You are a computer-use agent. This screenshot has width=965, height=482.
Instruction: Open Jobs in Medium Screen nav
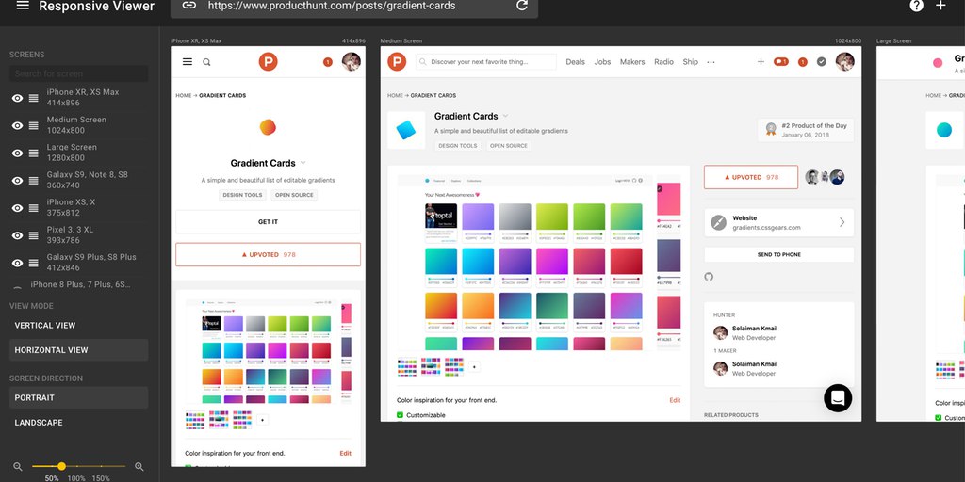pos(602,62)
